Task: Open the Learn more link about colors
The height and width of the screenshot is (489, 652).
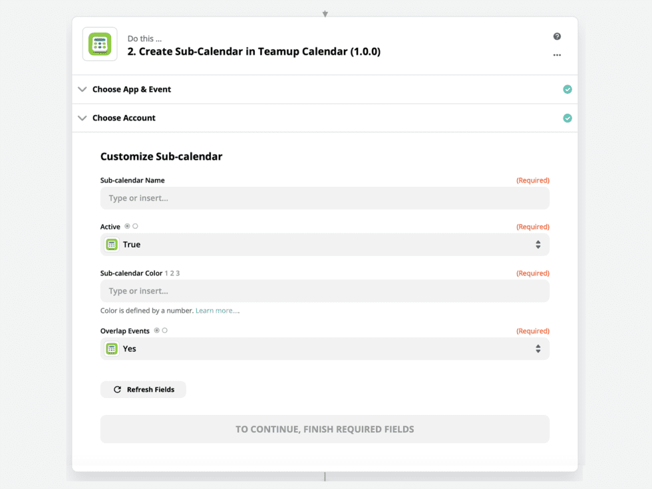Action: click(217, 310)
